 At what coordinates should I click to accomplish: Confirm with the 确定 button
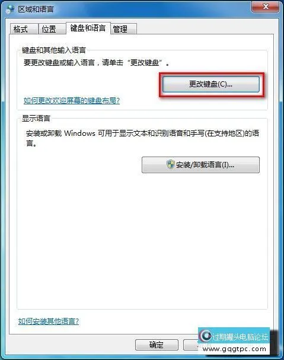(157, 345)
